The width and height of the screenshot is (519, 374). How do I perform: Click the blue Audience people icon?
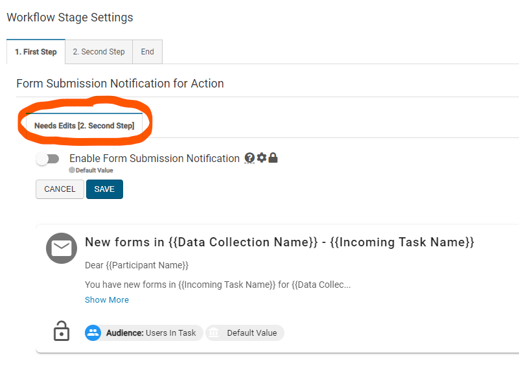tap(93, 333)
